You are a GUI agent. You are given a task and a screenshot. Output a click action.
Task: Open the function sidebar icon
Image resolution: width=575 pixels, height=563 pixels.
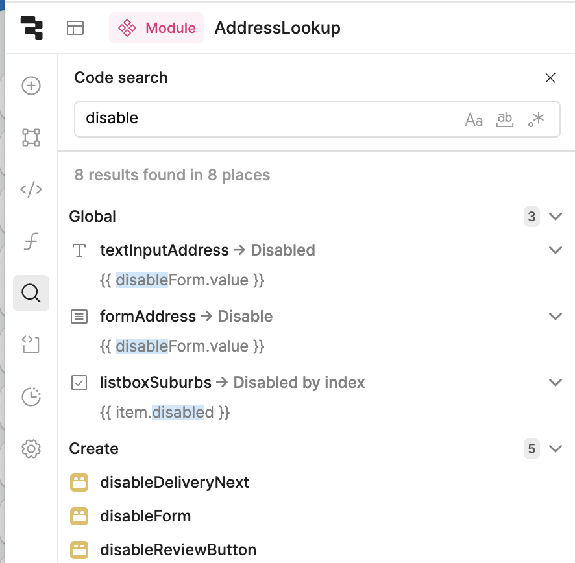click(31, 242)
